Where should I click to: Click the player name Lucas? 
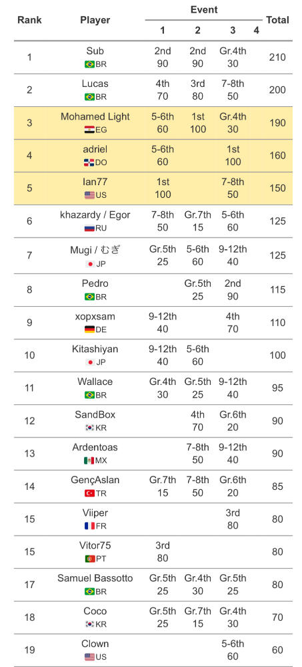tap(95, 84)
